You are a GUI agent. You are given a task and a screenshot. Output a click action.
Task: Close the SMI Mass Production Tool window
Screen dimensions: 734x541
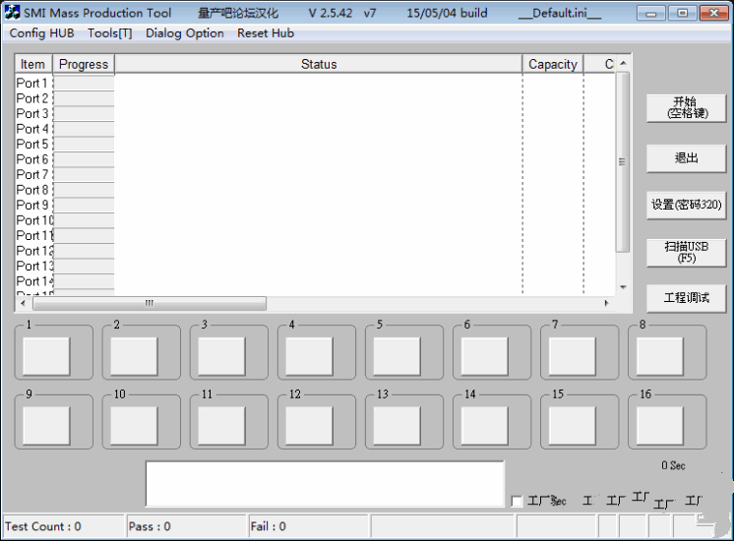tap(714, 13)
